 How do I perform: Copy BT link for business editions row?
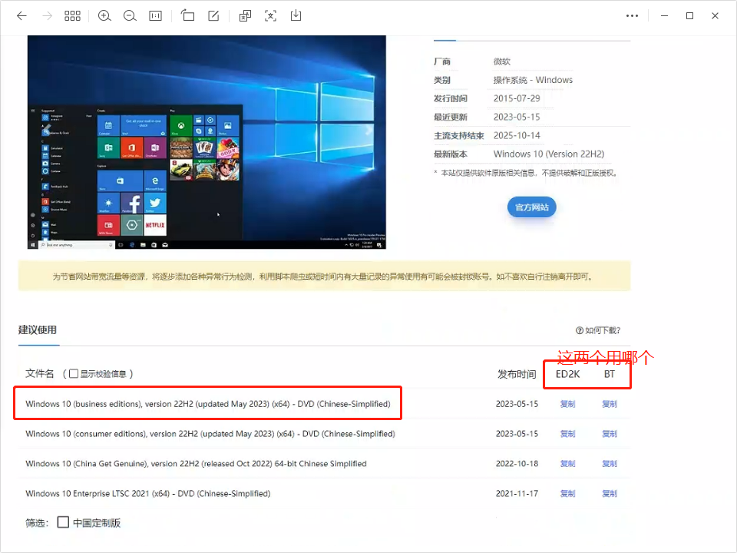(x=610, y=404)
